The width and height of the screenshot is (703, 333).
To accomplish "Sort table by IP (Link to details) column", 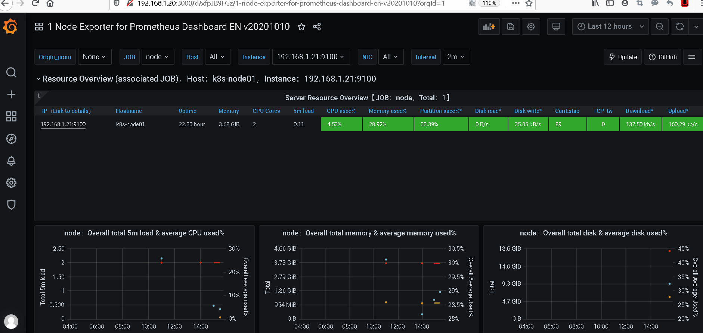I will [x=66, y=111].
